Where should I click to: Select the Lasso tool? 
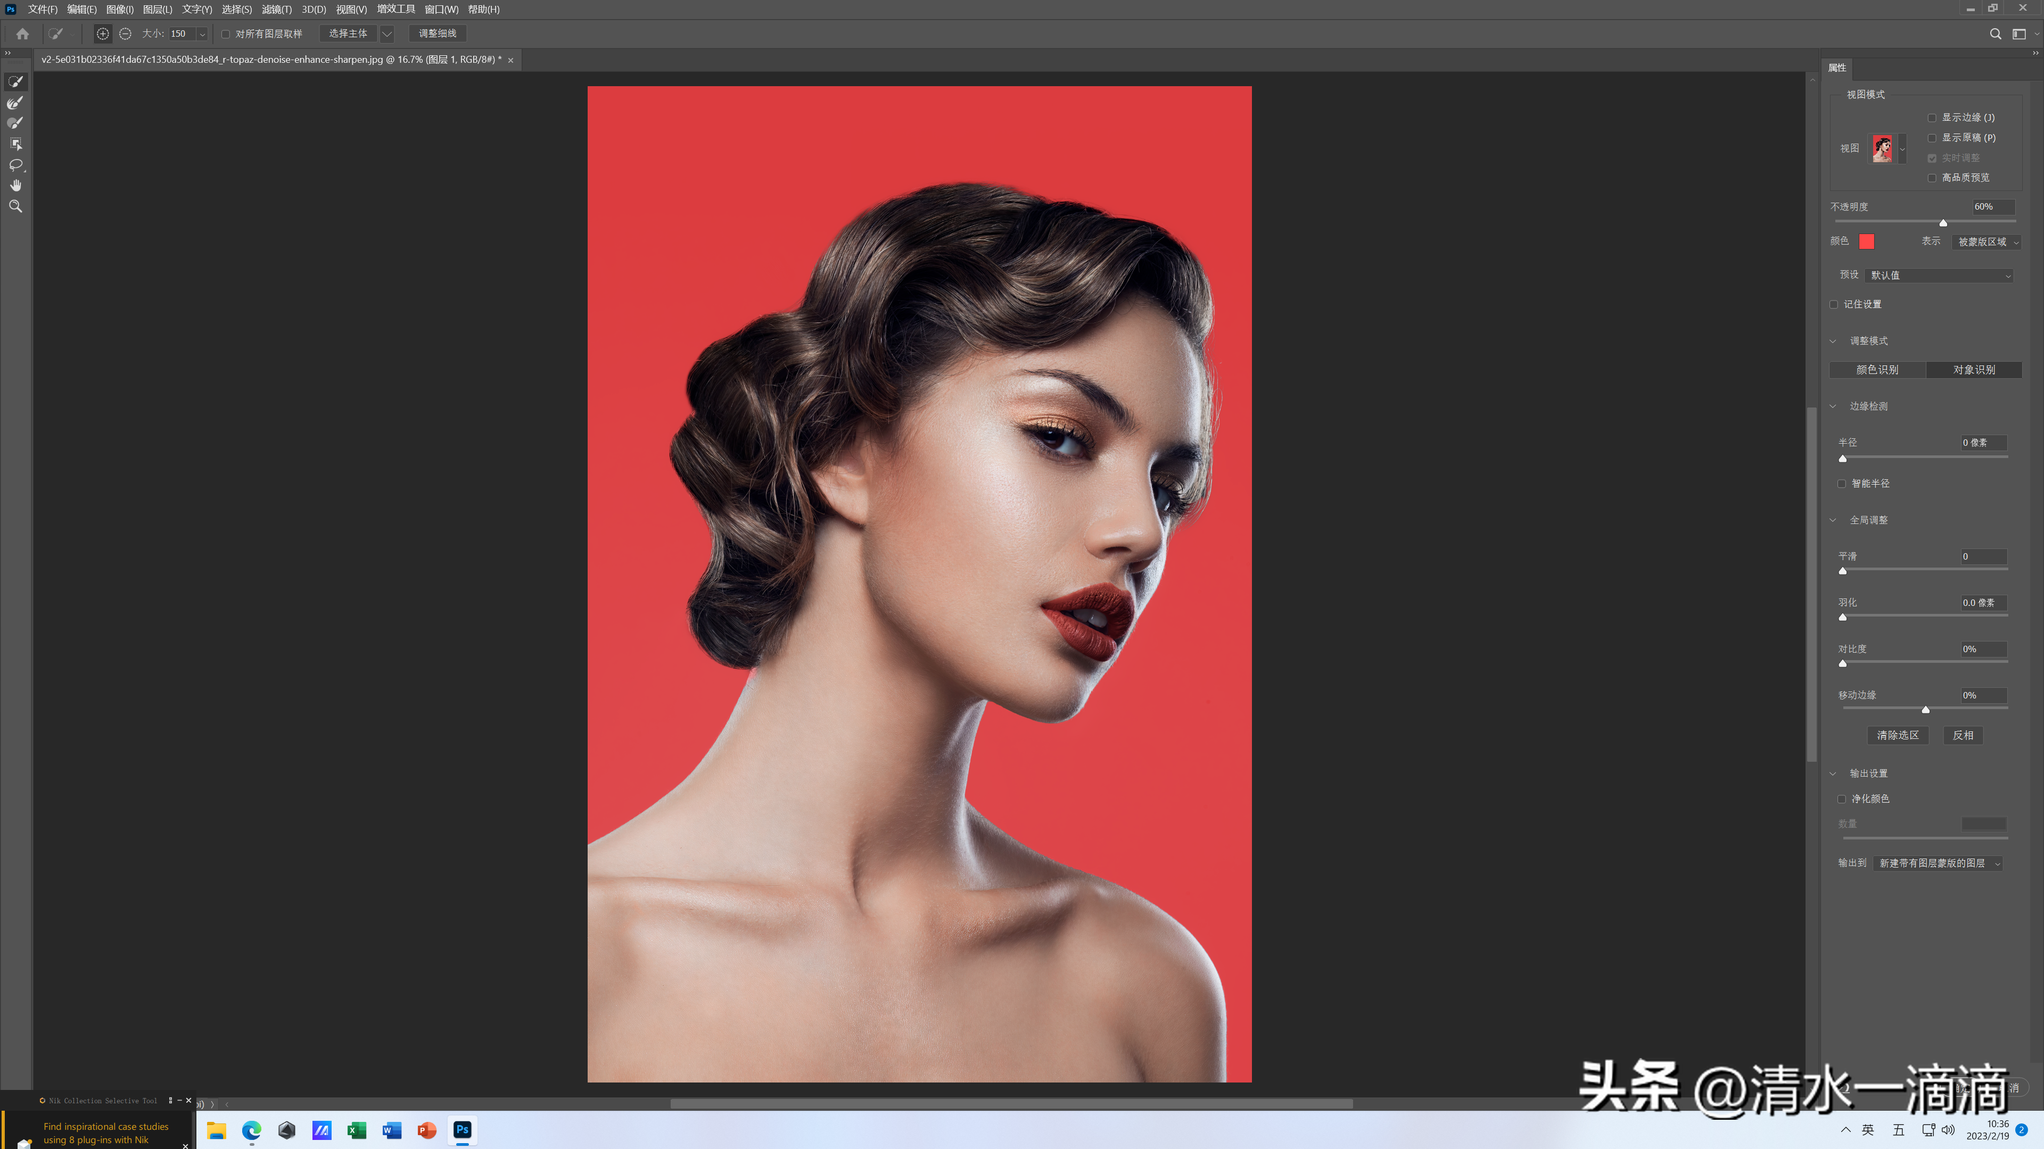[15, 165]
